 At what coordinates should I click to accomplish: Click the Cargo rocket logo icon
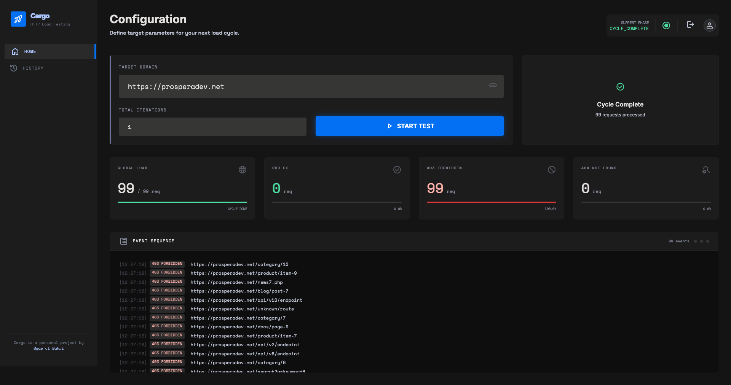18,19
